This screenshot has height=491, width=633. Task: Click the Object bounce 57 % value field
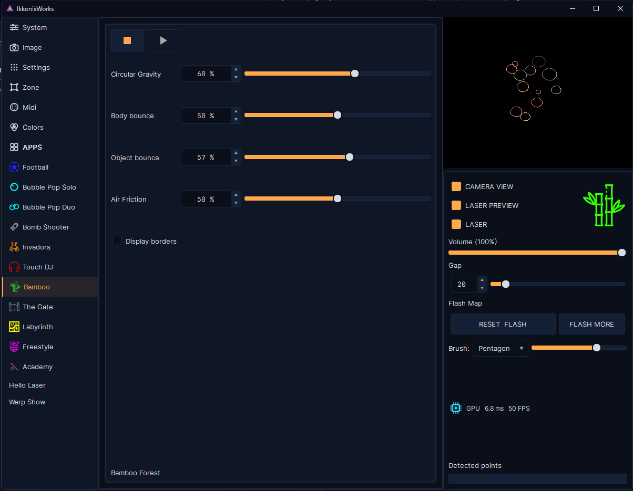206,157
